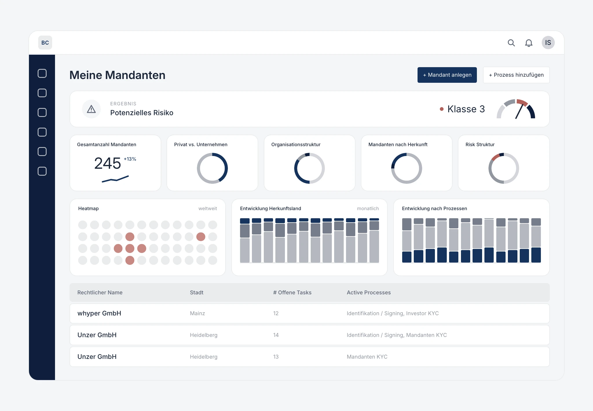The width and height of the screenshot is (593, 411).
Task: Click the Potenzielles Risiko result text
Action: (142, 113)
